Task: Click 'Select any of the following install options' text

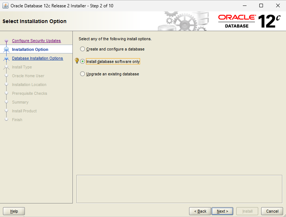Action: tap(115, 39)
